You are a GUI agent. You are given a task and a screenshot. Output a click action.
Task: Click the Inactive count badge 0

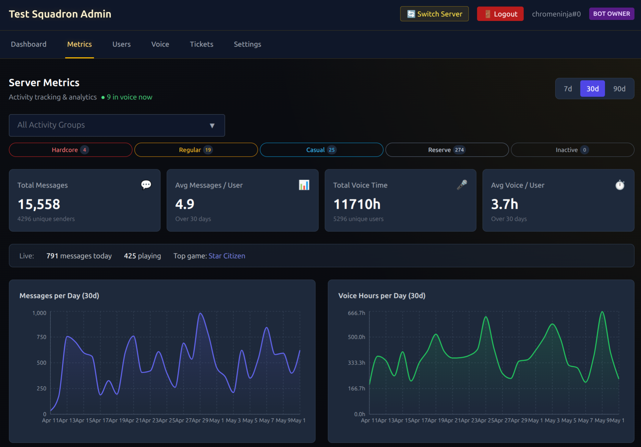tap(584, 150)
